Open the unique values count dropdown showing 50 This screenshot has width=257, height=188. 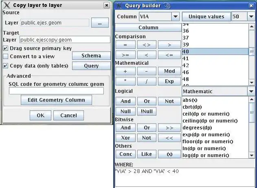pyautogui.click(x=251, y=17)
